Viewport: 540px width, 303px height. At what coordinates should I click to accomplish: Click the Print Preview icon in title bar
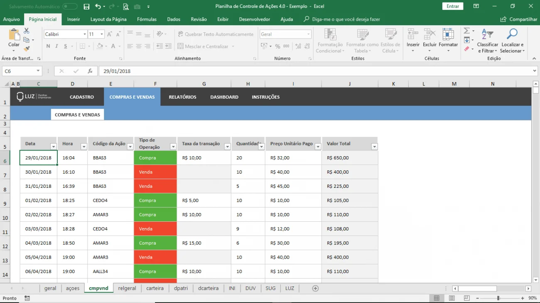click(x=126, y=7)
